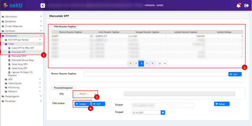Open the calendar picker beside Tanggal

point(163,113)
